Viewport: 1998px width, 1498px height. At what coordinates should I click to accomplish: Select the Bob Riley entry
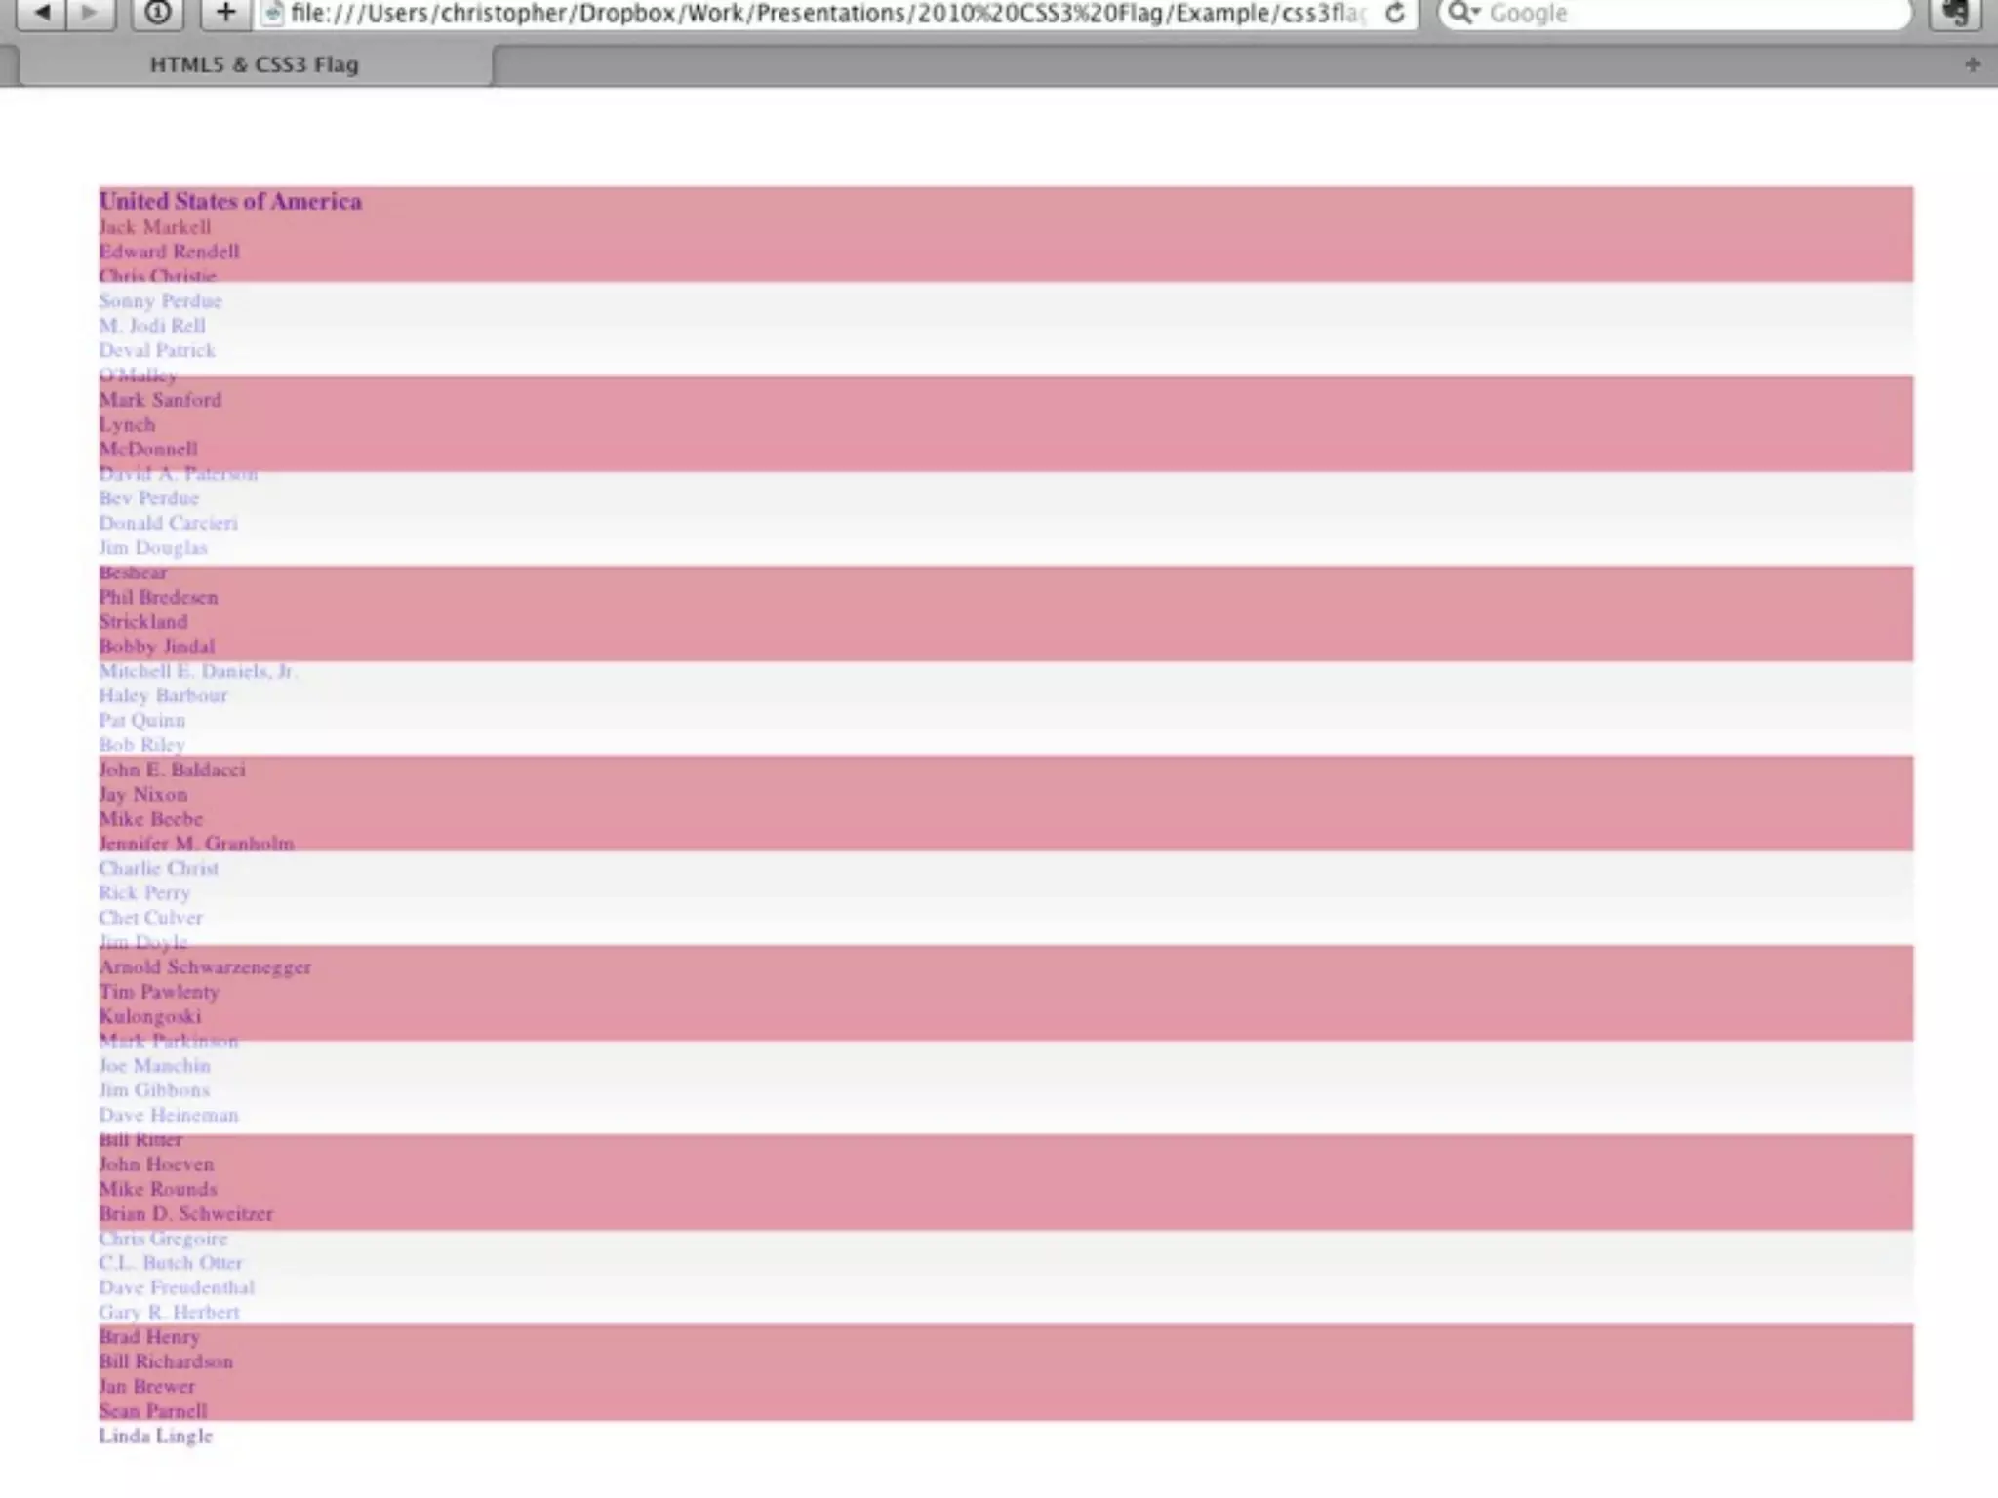click(142, 744)
